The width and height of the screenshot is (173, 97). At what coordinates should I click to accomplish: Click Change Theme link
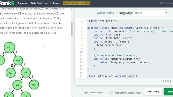coord(105,13)
